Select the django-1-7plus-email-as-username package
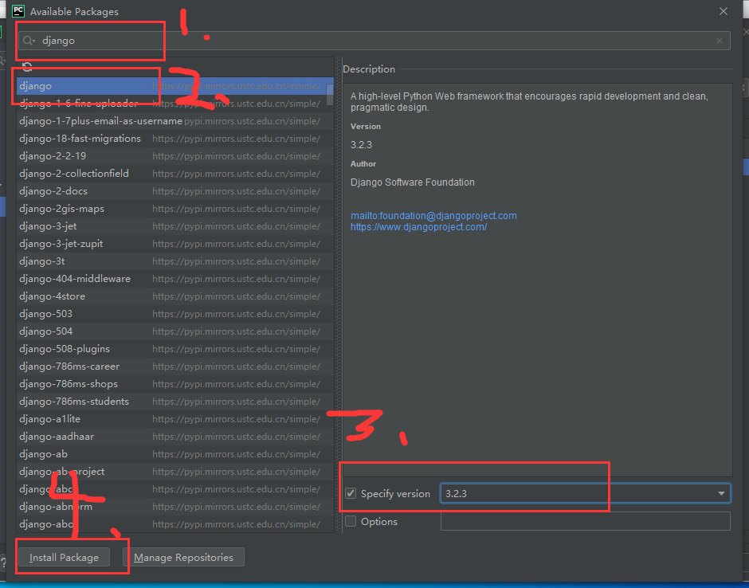Image resolution: width=749 pixels, height=588 pixels. [175, 121]
